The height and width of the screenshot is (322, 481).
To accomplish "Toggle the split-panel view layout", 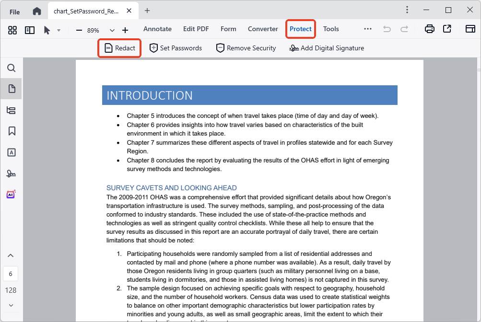I will (x=29, y=30).
